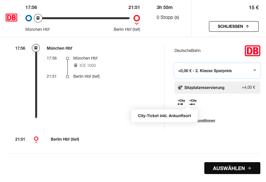266x182 pixels.
Task: Click the fare dropdown arrow
Action: point(255,70)
